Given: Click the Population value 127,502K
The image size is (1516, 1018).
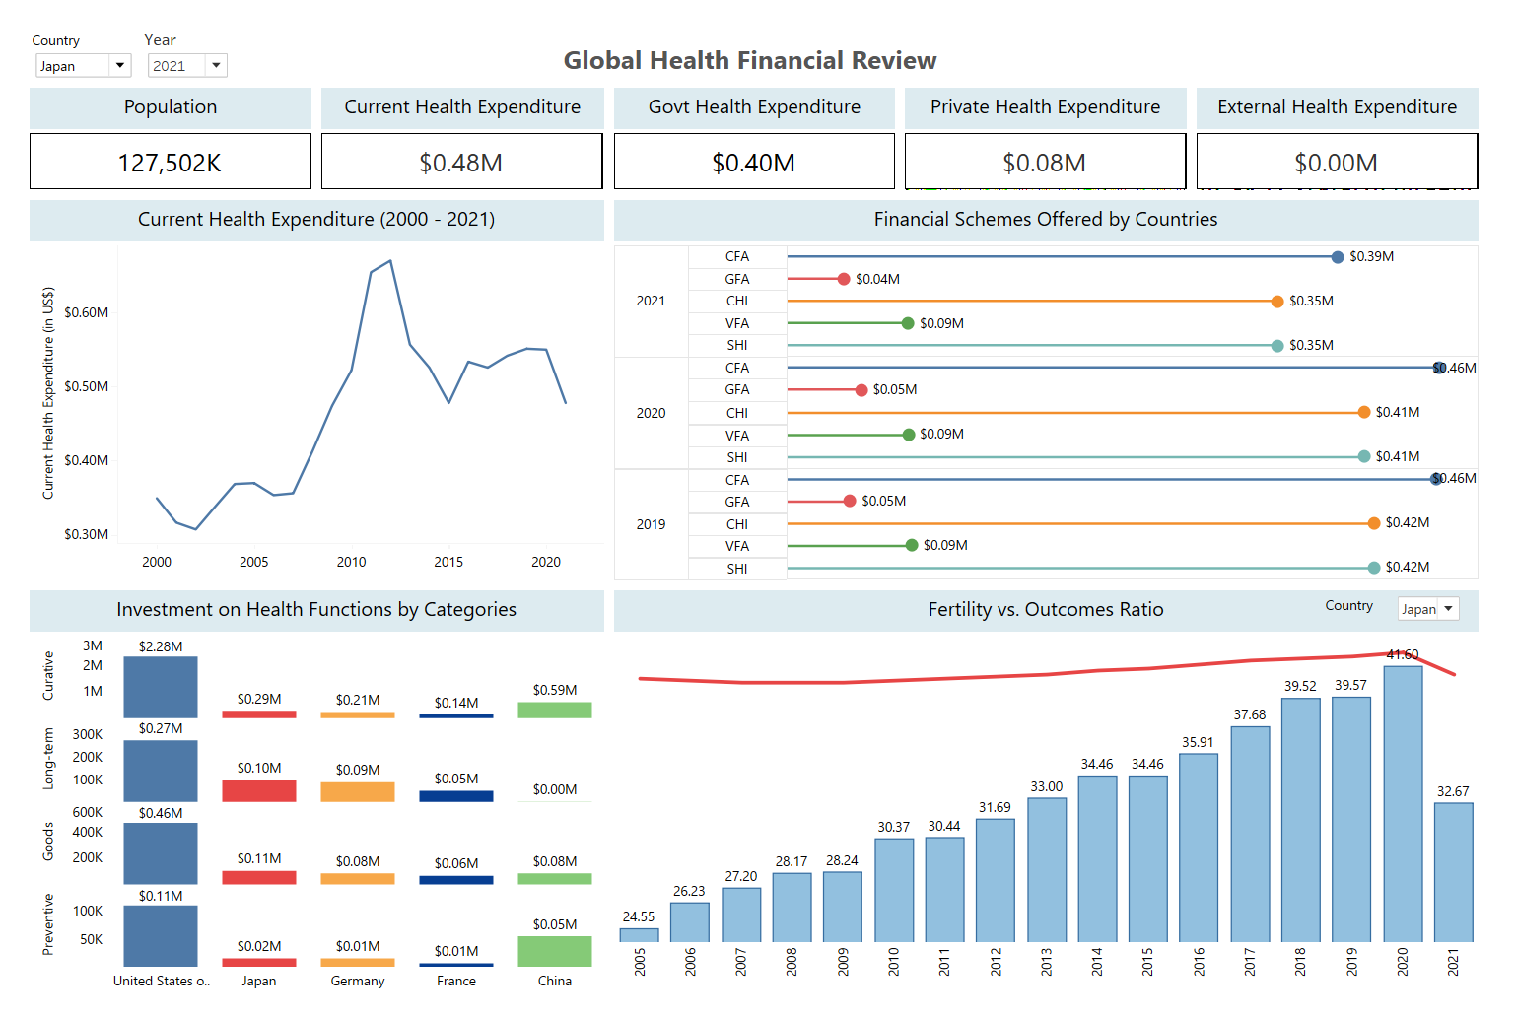Looking at the screenshot, I should point(170,163).
